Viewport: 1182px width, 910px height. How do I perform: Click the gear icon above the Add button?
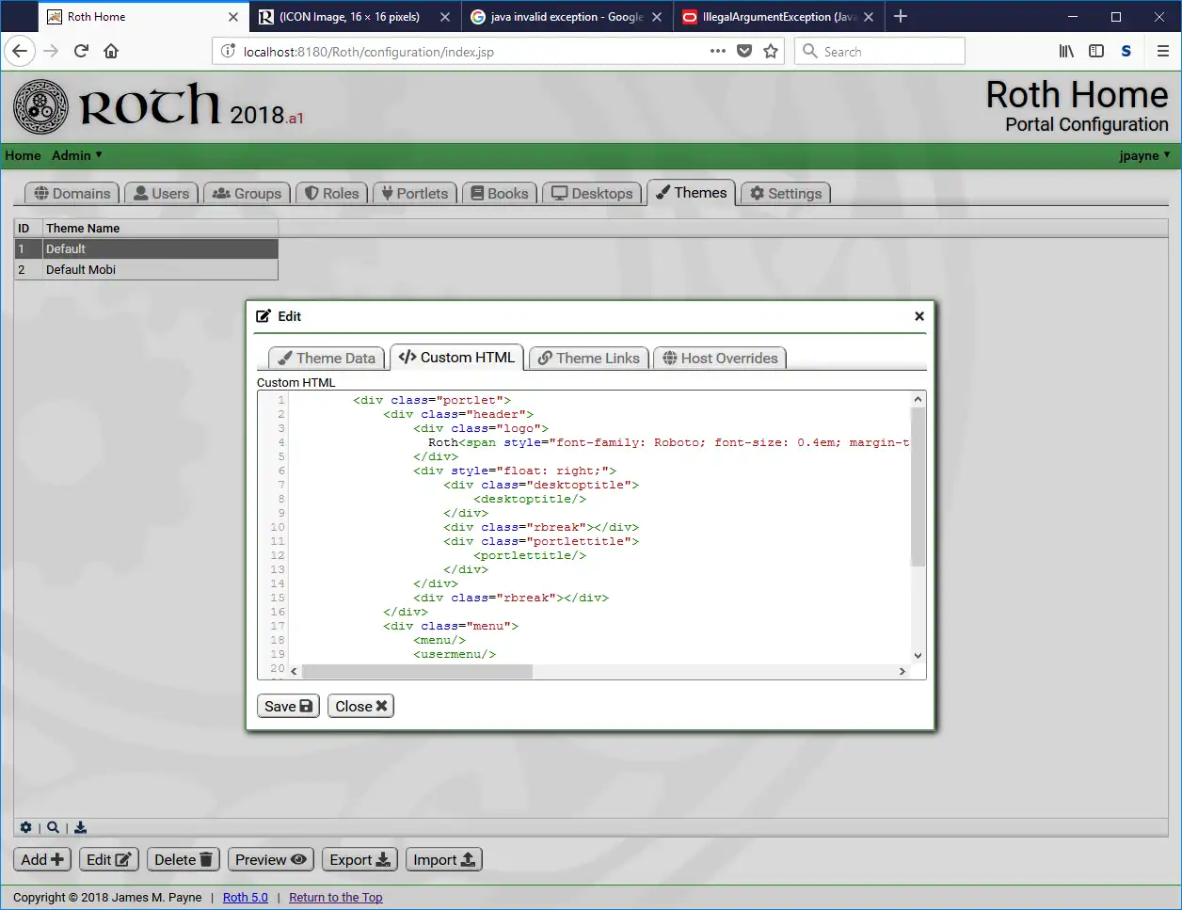click(25, 827)
